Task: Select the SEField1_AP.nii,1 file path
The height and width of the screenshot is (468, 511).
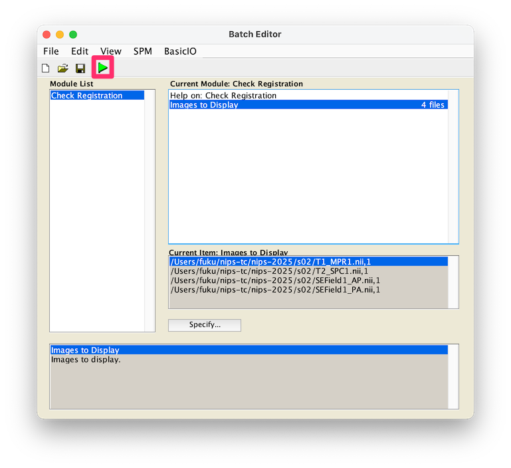Action: click(308, 281)
